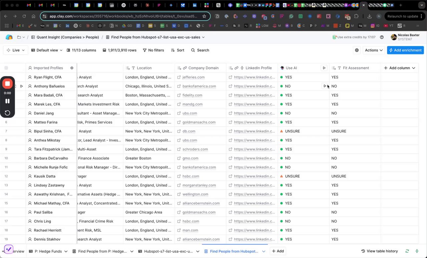Open Ryan Flight's LinkedIn profile link
The image size is (427, 258).
pyautogui.click(x=254, y=77)
